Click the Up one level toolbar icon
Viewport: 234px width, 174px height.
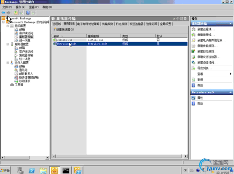[x=16, y=13]
